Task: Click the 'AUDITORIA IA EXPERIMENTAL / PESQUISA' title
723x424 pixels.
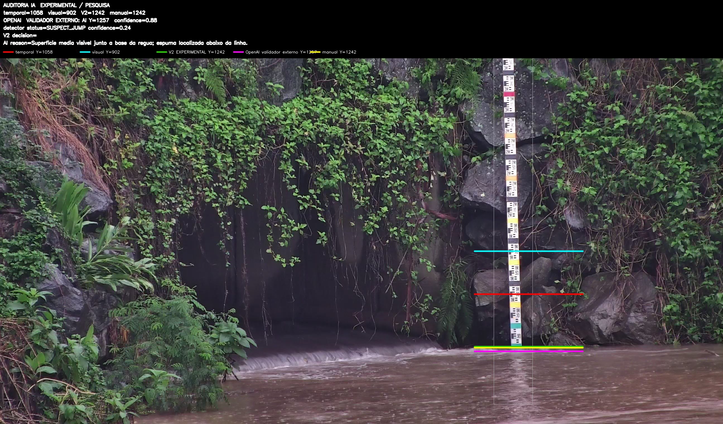Action: (57, 5)
